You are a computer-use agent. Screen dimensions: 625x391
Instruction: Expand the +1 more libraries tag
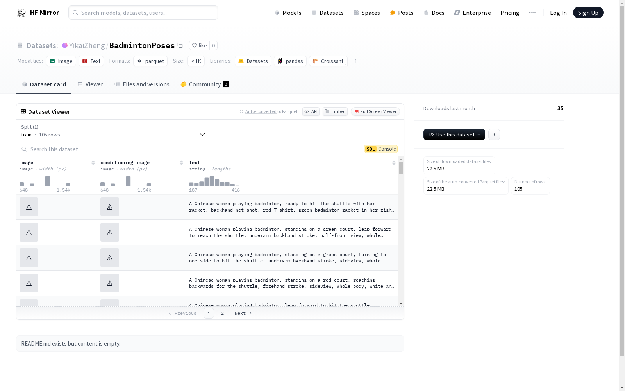pos(354,61)
